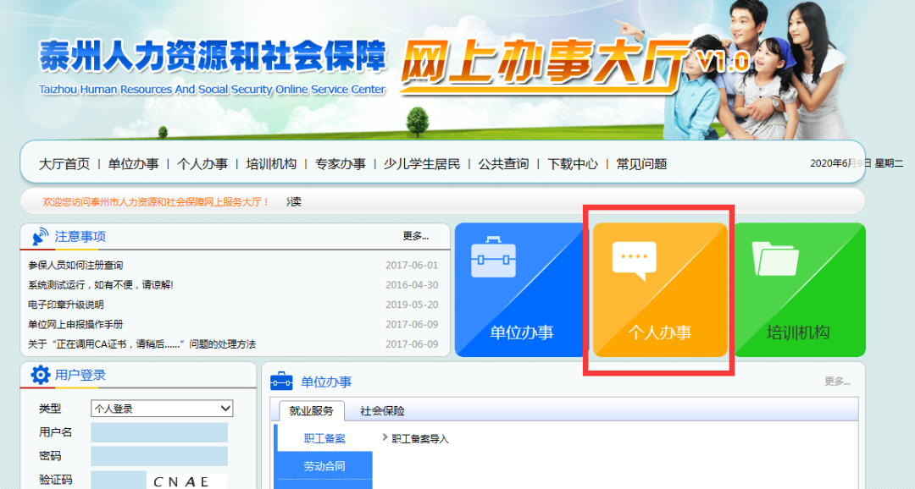Open the green 培训机构 folder tile

pos(800,289)
